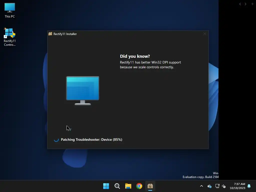Screen dimensions: 256x192
Task: Select the Rectify11 Control Center desktop shortcut
Action: pos(10,37)
